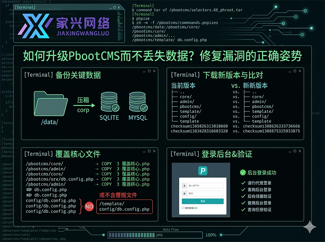Click the 20% progress value
Image resolution: width=325 pixels, height=242 pixels.
click(x=159, y=235)
